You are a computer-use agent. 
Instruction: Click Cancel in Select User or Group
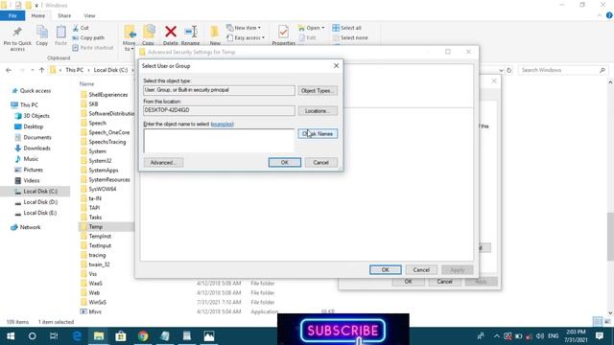[320, 162]
